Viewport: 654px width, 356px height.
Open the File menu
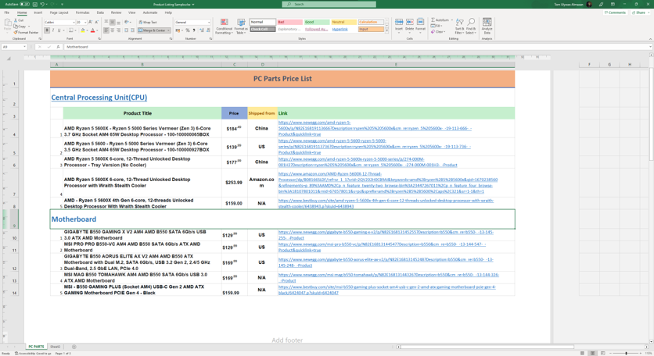[7, 12]
